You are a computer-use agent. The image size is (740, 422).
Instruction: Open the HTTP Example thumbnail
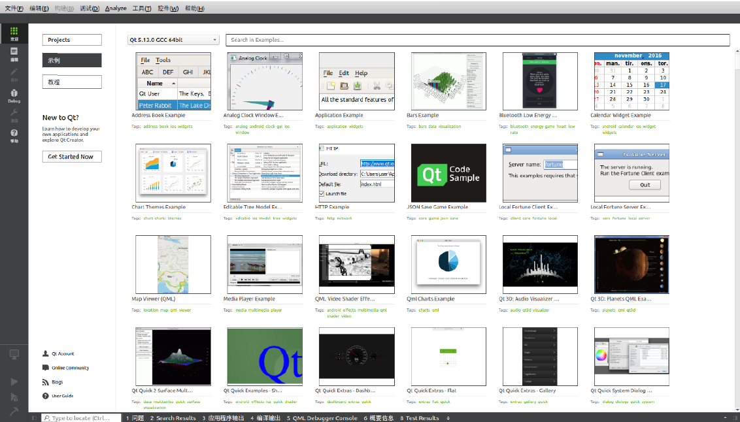point(357,173)
